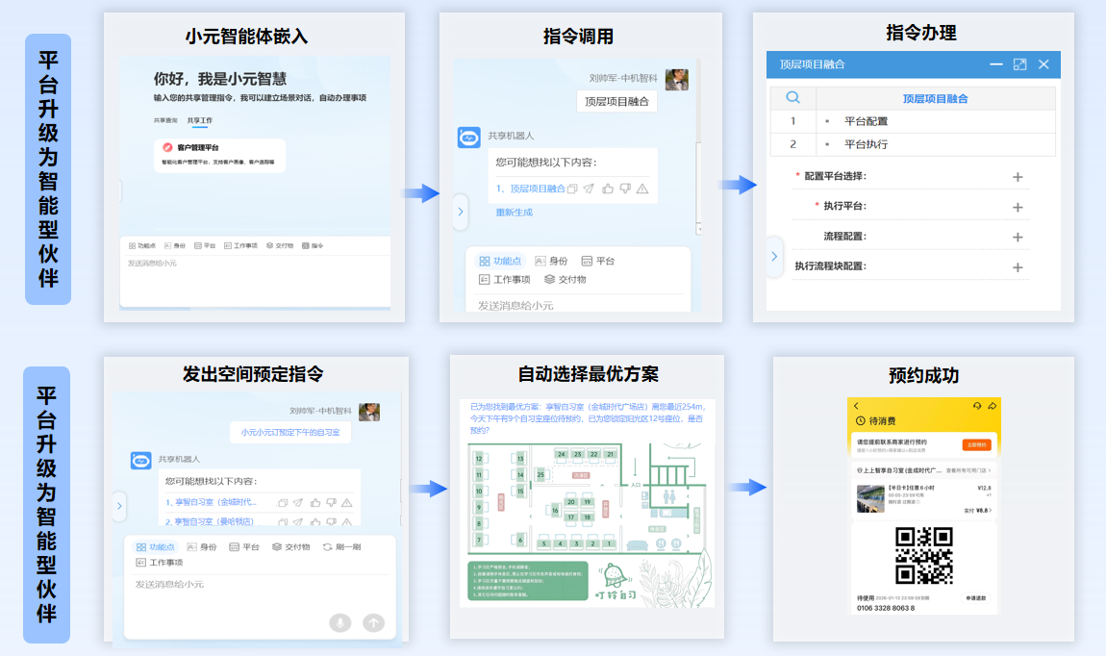Expand 执行平台 field using plus sign
This screenshot has width=1106, height=656.
point(1018,207)
